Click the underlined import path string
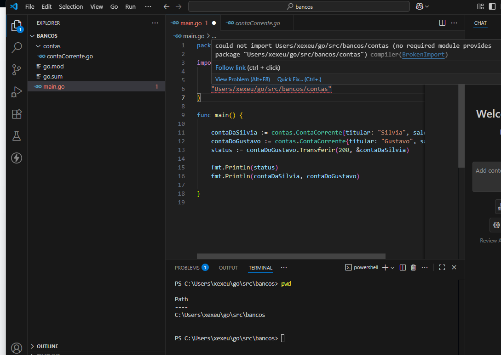The height and width of the screenshot is (355, 501). click(x=271, y=89)
